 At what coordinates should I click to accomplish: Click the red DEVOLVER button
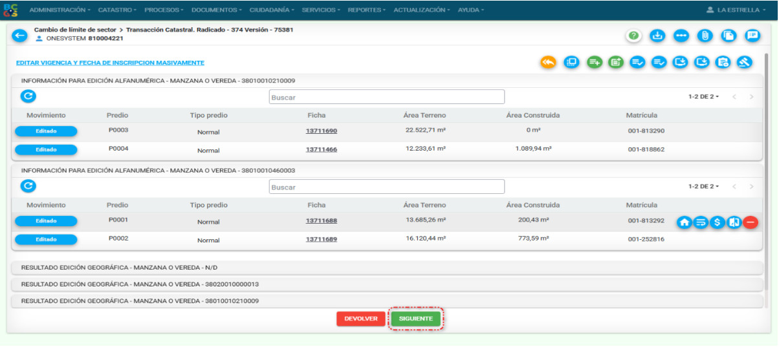pos(360,319)
